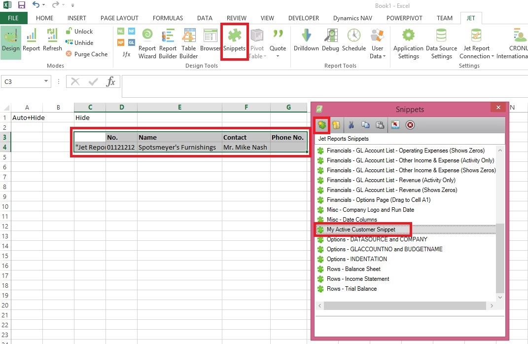Switch to Report mode
Image resolution: width=528 pixels, height=344 pixels.
click(31, 41)
